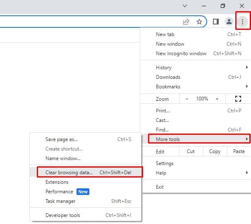Decrease zoom with the minus button
This screenshot has height=224, width=251.
point(186,99)
